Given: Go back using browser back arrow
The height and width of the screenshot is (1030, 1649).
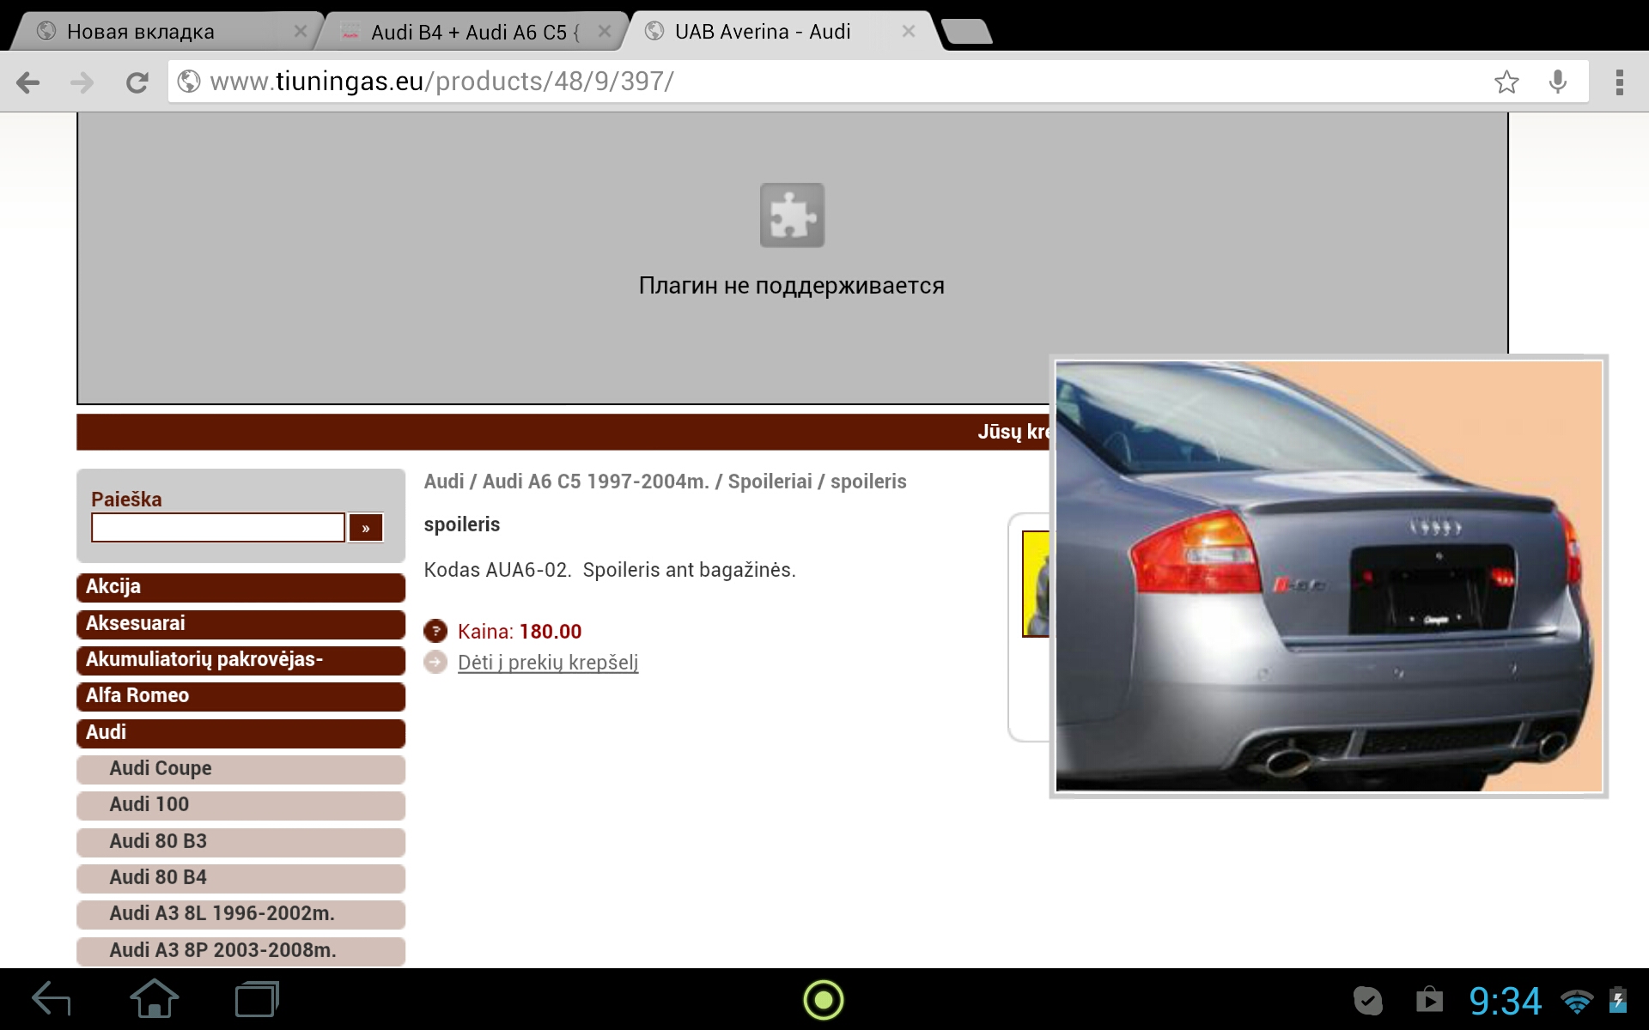Looking at the screenshot, I should pos(28,82).
